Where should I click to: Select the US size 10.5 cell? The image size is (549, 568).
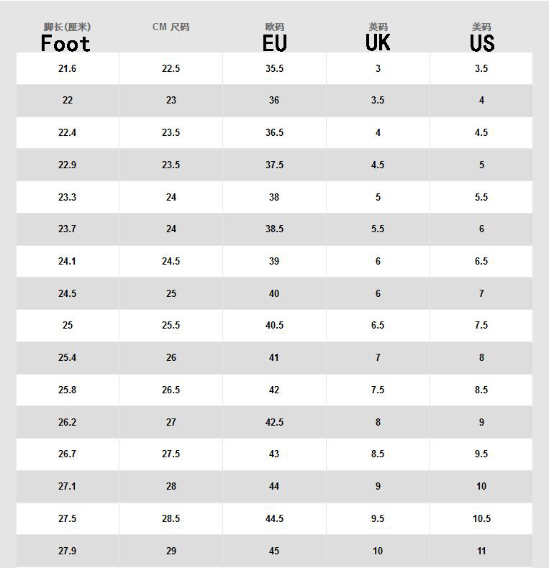coord(481,518)
